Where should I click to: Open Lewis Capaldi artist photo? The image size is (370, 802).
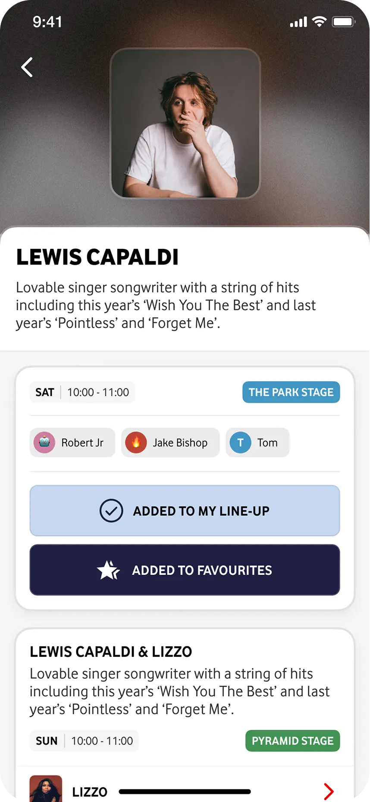coord(185,123)
